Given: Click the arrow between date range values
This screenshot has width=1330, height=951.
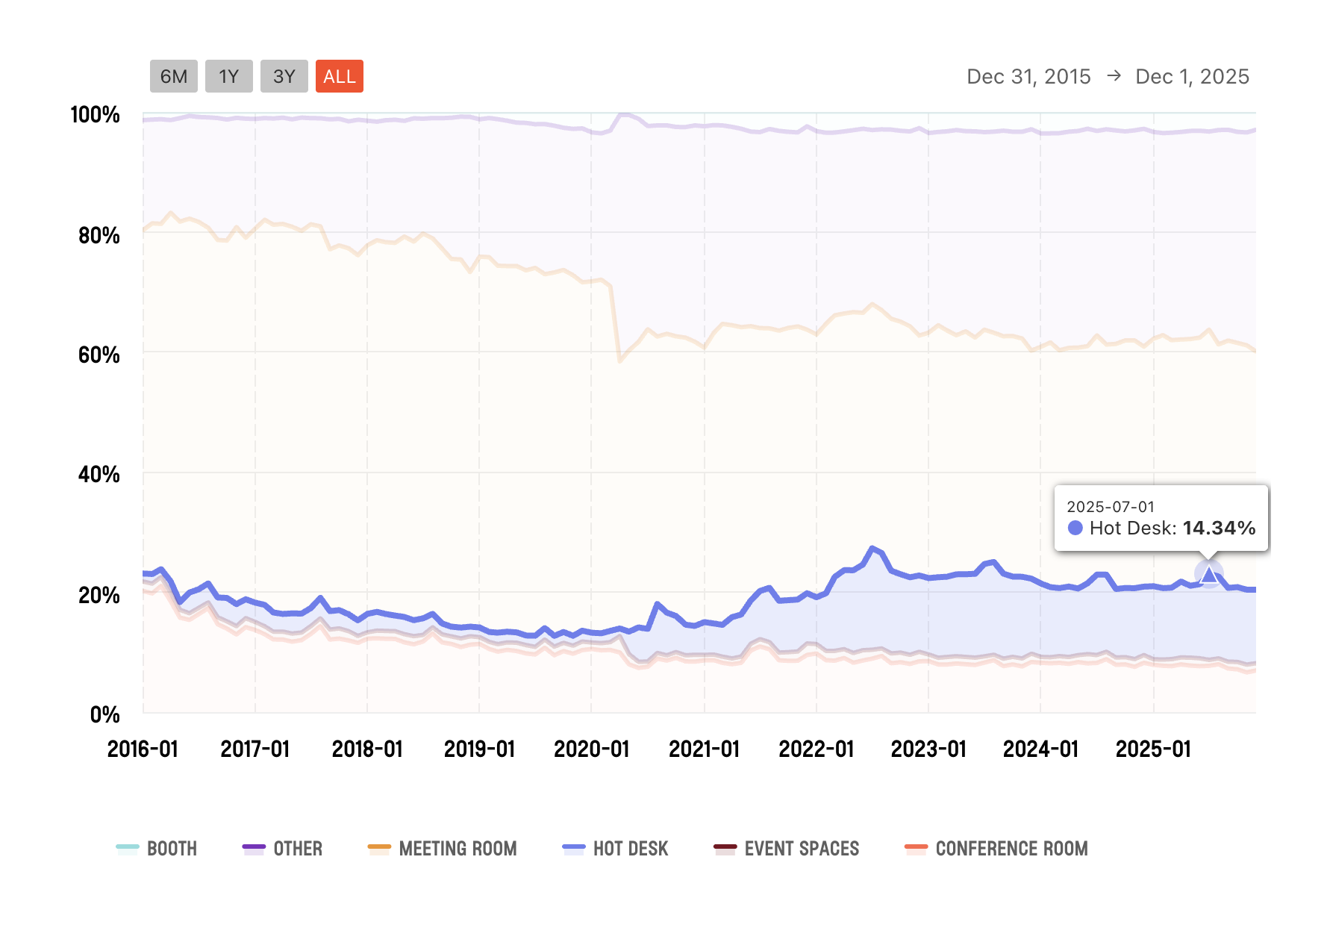Looking at the screenshot, I should [1114, 75].
